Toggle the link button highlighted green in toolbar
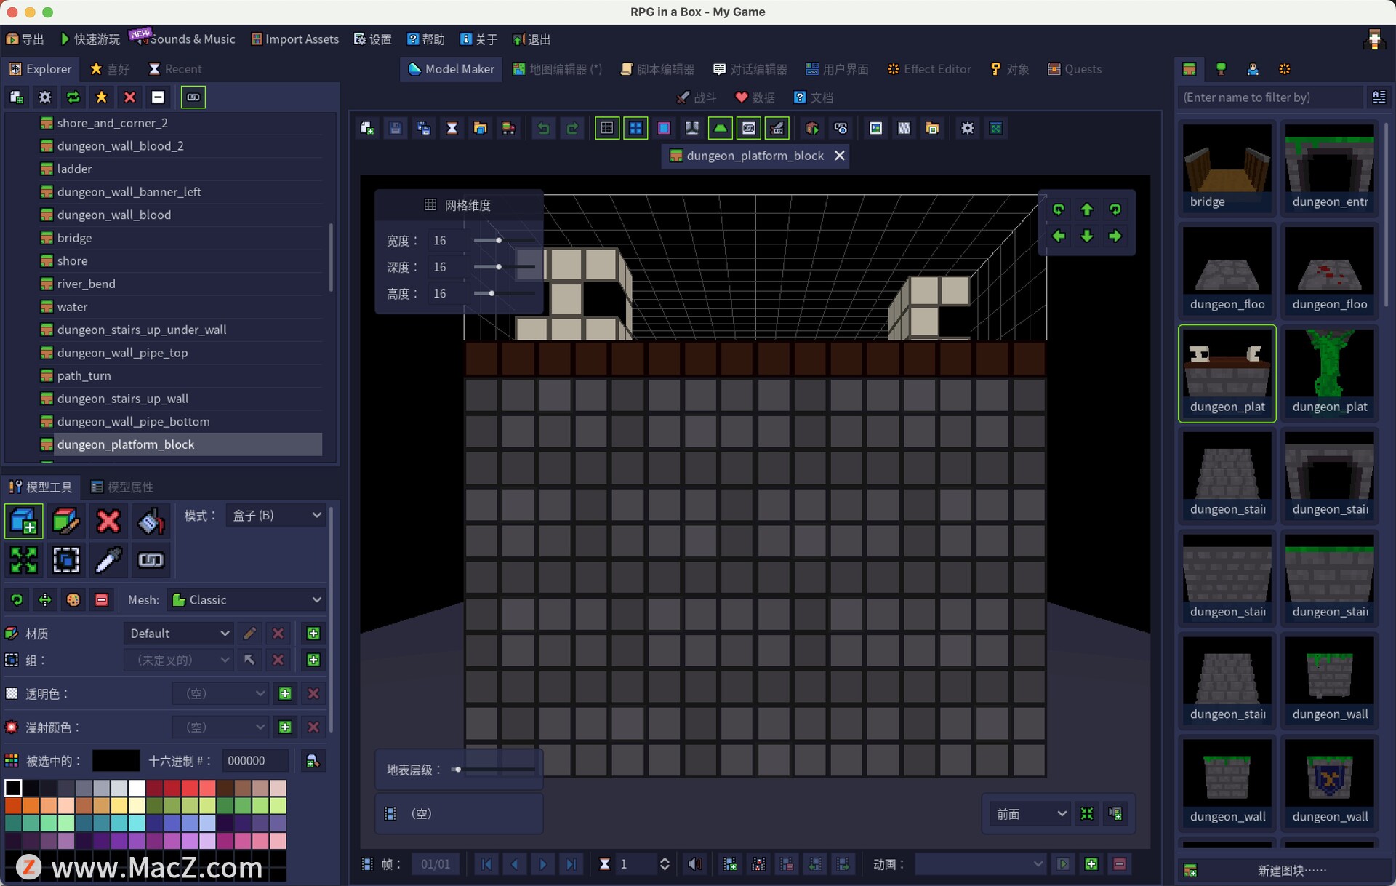 (749, 128)
